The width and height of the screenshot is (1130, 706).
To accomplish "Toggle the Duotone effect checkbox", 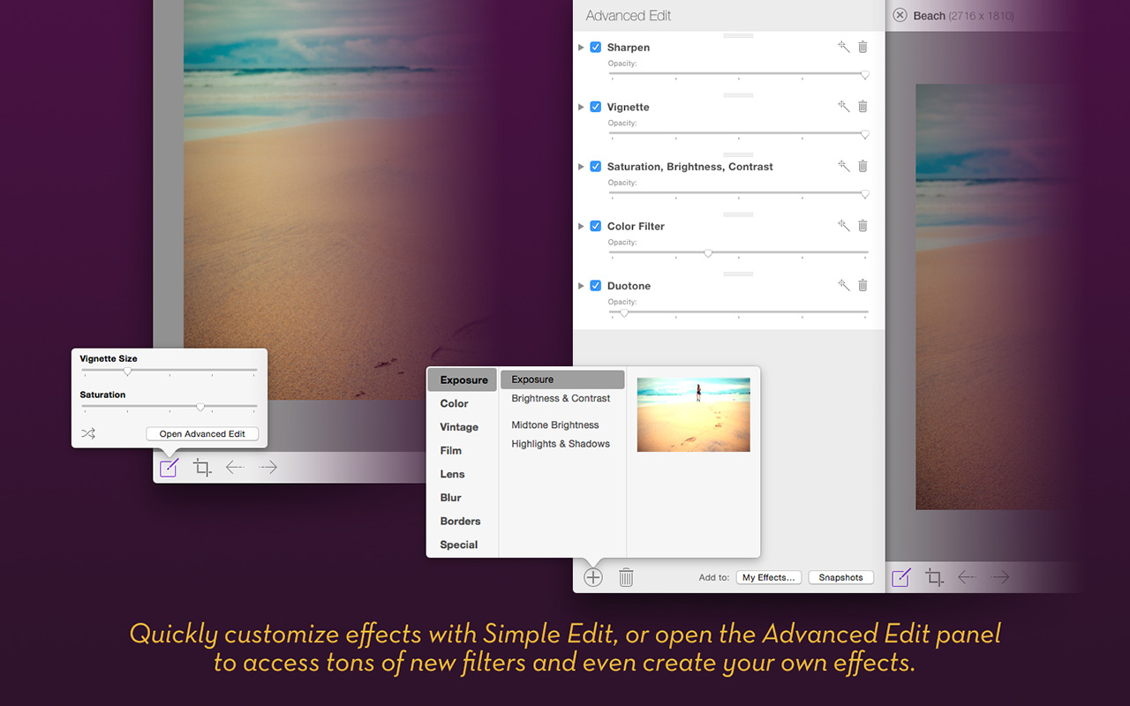I will pyautogui.click(x=596, y=286).
